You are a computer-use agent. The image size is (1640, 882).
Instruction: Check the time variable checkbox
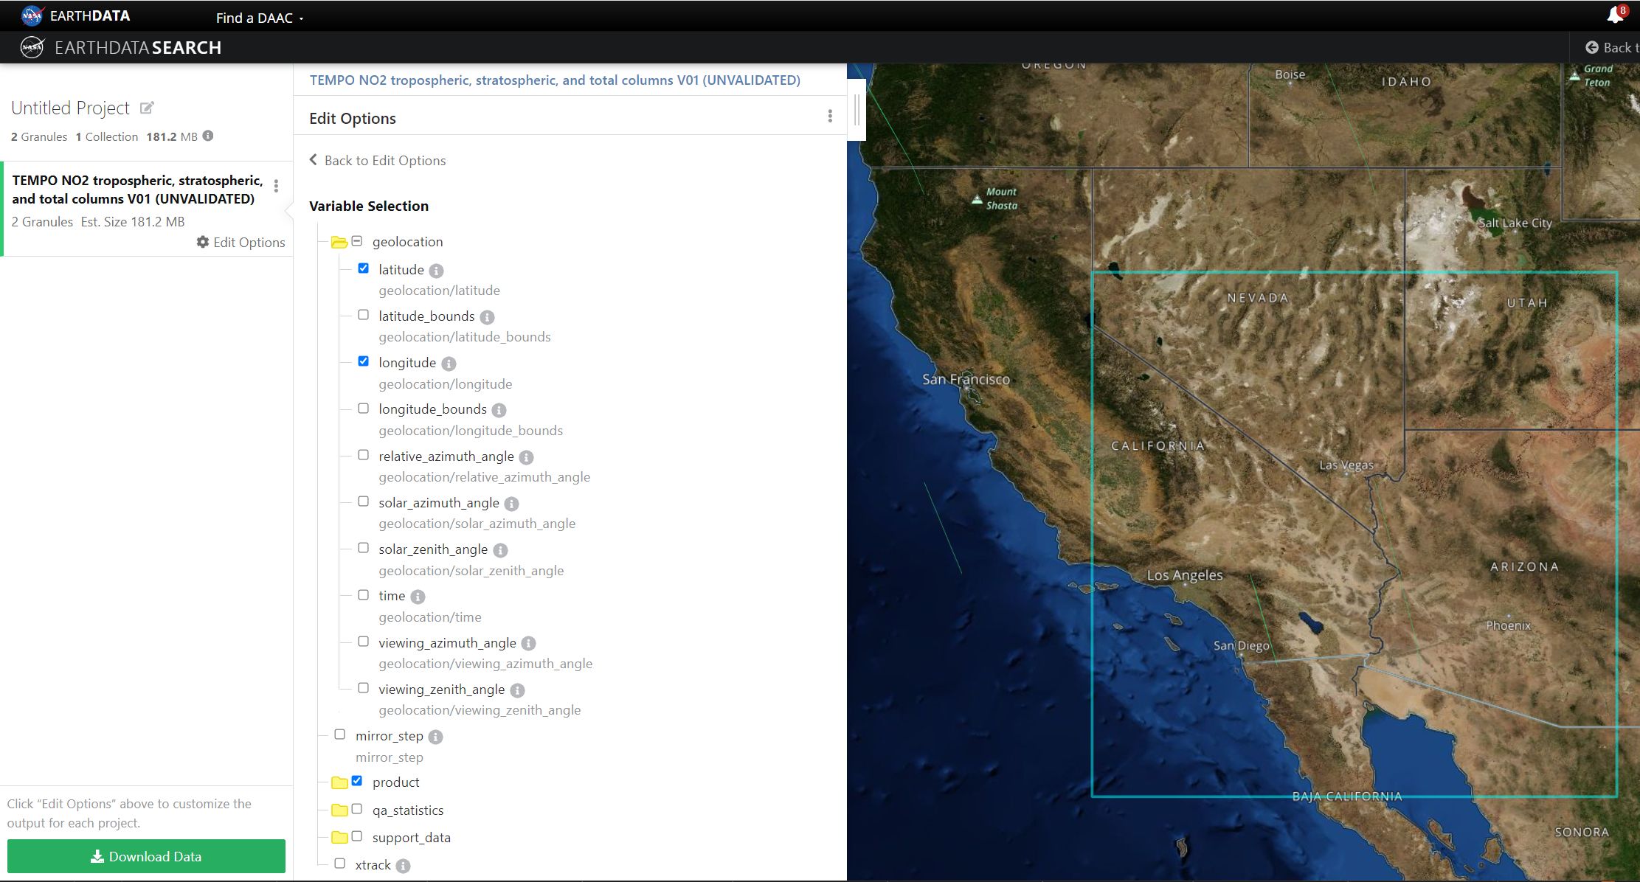coord(363,594)
